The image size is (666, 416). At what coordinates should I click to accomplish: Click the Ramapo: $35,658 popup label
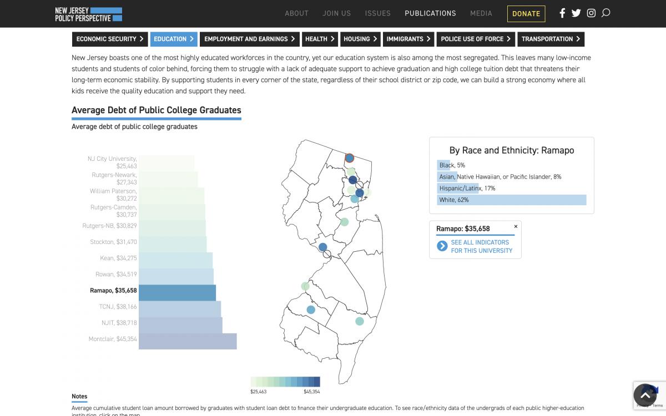[x=463, y=229]
